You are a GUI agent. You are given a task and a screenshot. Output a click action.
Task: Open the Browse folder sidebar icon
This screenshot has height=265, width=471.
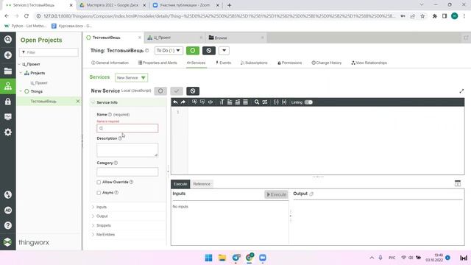tap(8, 71)
